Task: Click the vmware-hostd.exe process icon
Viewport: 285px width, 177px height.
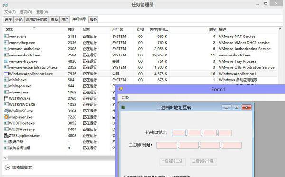Action: pyautogui.click(x=6, y=55)
